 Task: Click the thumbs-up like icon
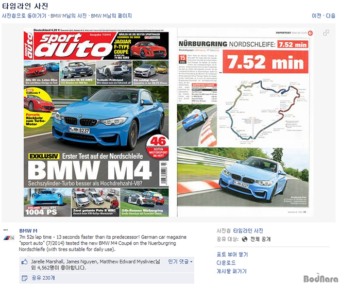click(24, 262)
